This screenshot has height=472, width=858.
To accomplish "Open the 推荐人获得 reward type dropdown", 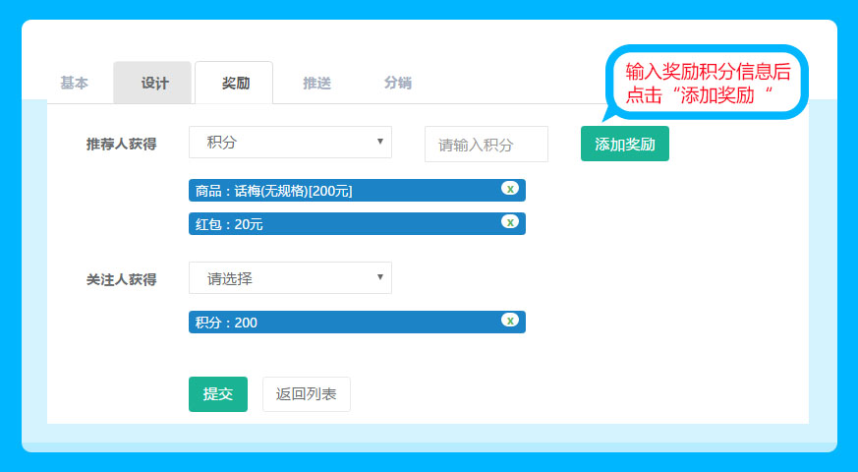I will coord(290,143).
